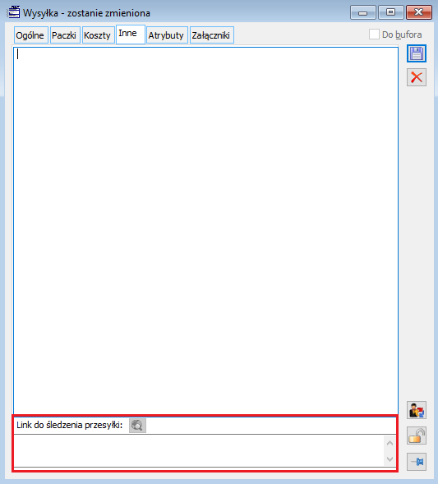
Task: Click the operator/user change icon
Action: (417, 410)
